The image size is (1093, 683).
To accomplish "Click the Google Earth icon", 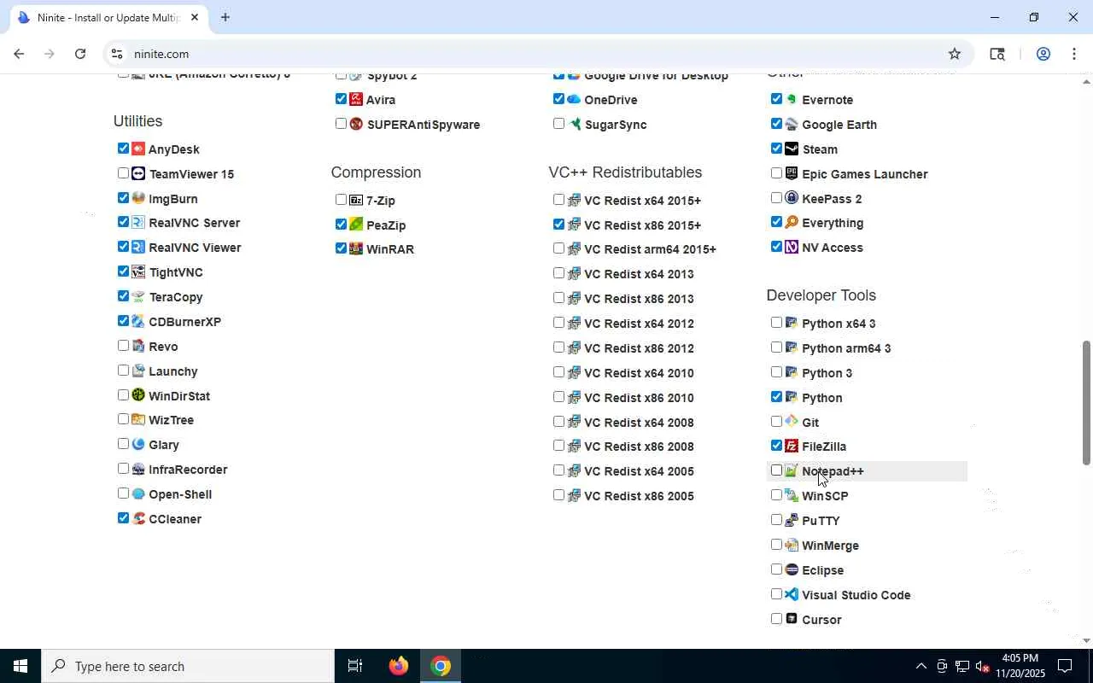I will coord(792,124).
